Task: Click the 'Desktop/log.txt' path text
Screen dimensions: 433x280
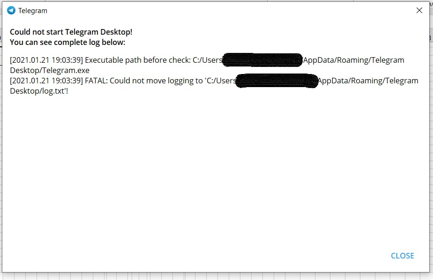Action: coord(37,91)
